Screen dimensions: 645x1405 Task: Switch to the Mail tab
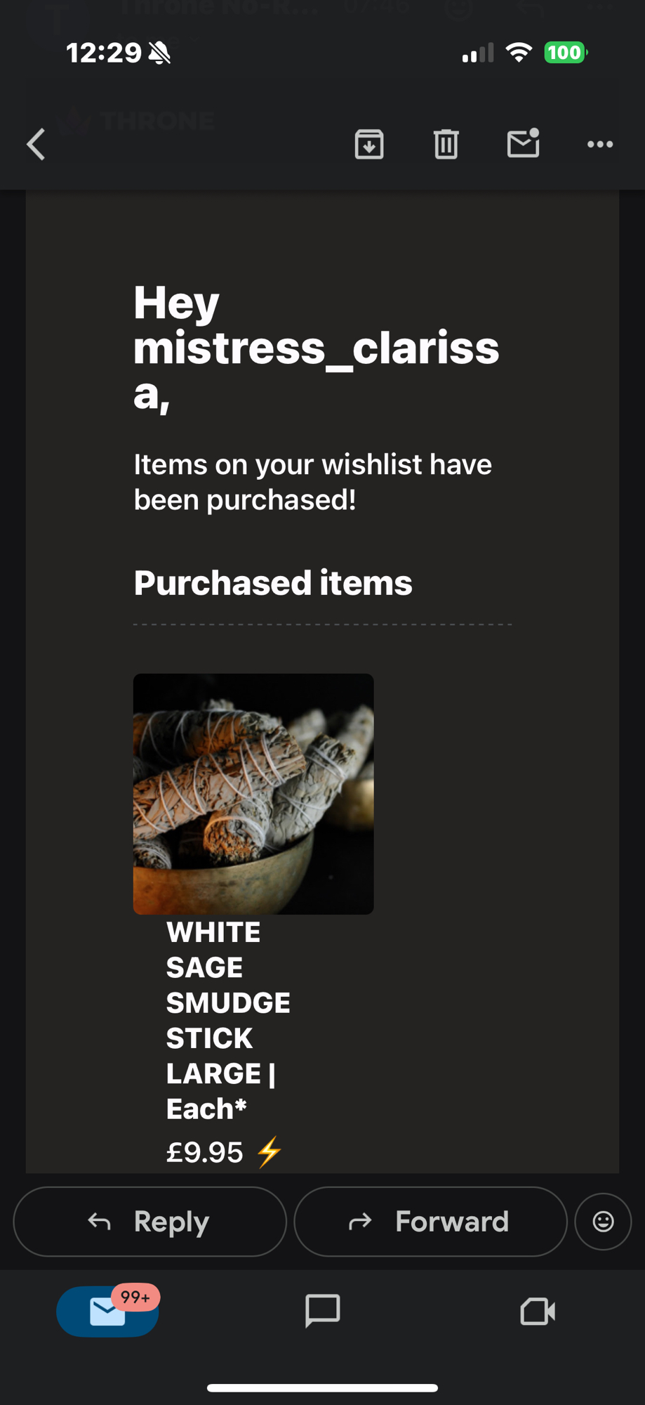pos(107,1312)
